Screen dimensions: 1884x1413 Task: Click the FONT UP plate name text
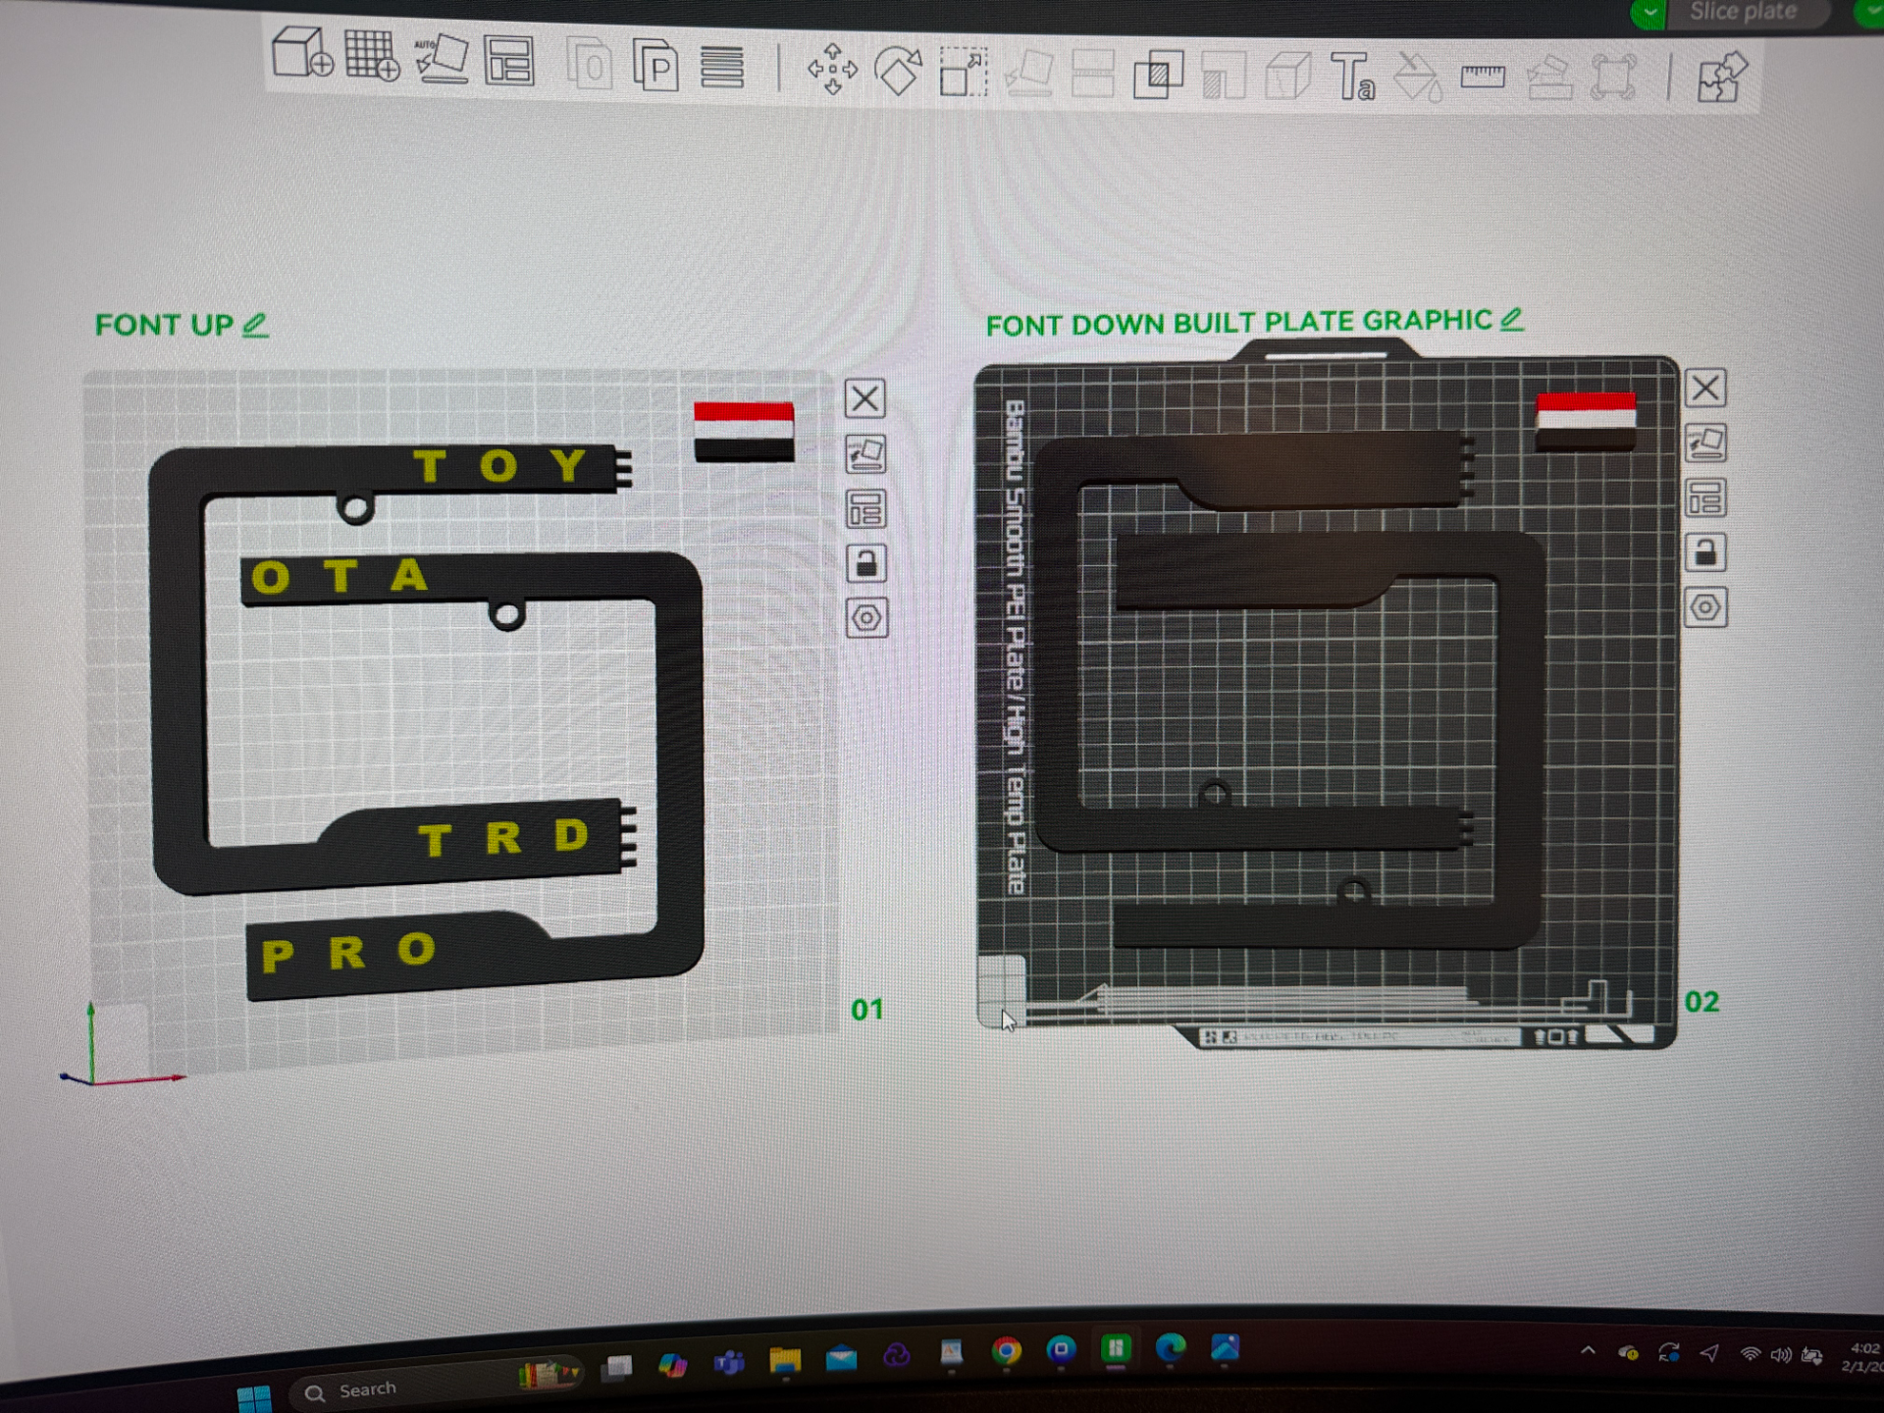click(164, 325)
